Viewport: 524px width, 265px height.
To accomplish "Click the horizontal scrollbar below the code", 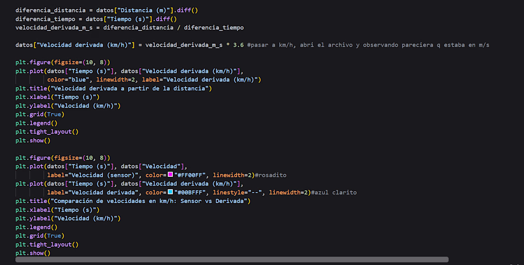I will [232, 260].
